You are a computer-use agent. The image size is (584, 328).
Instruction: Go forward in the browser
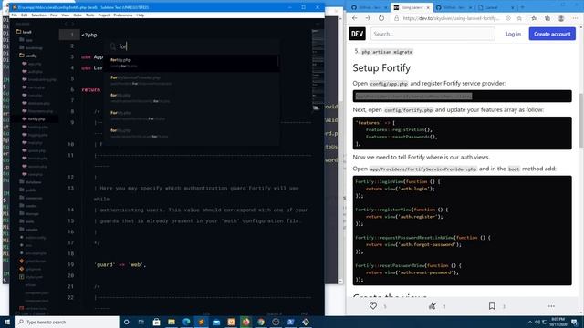coord(368,18)
